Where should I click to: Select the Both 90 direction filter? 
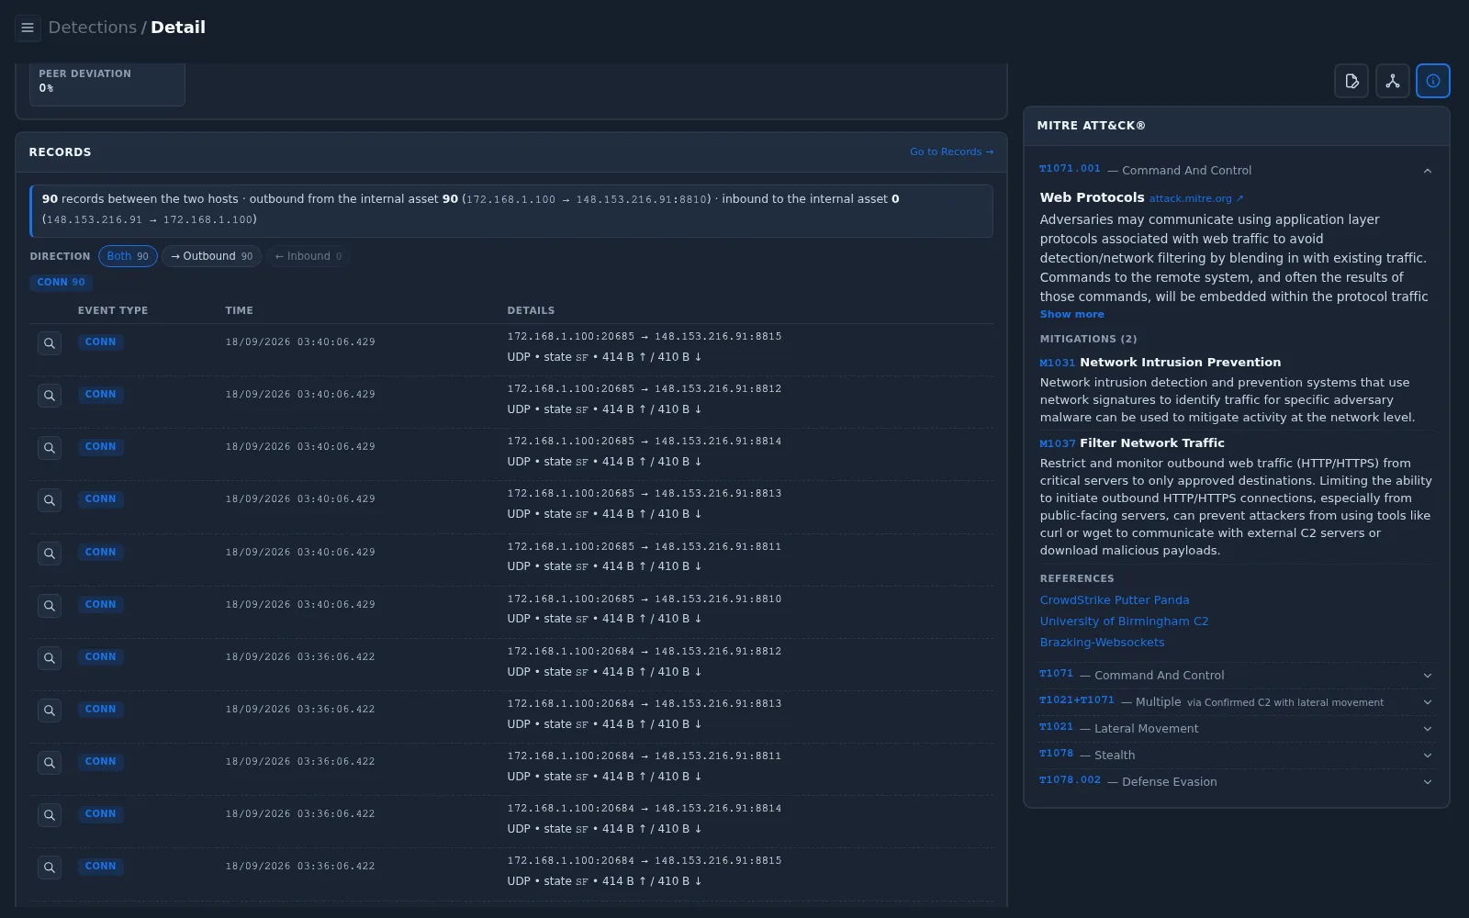128,256
